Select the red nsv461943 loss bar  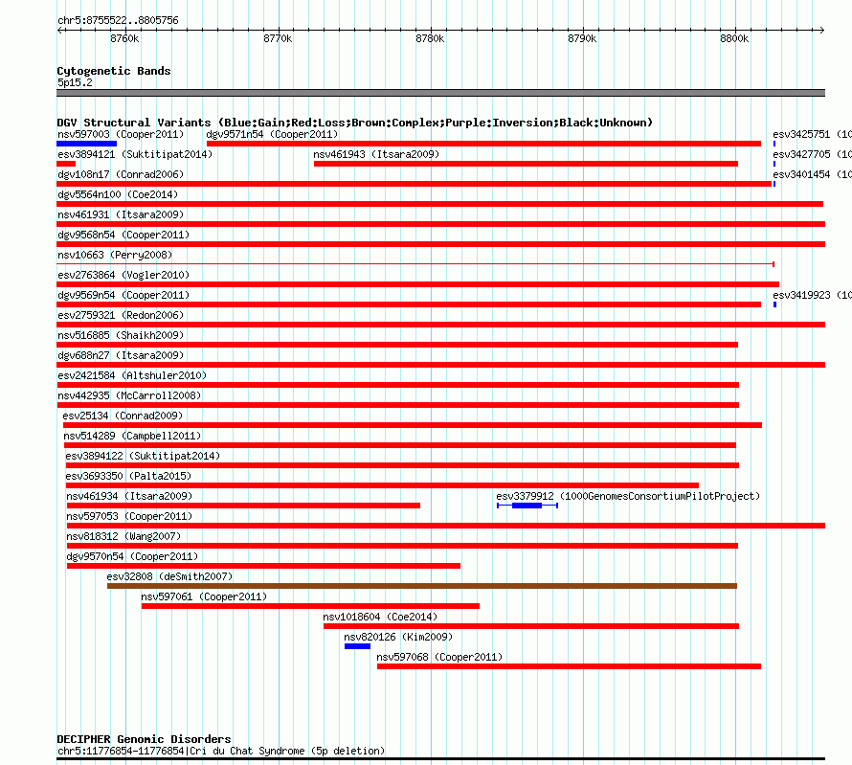[x=526, y=164]
